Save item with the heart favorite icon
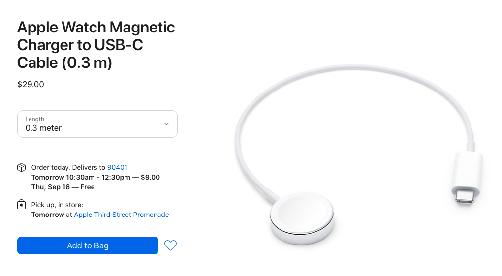Viewport: 502px width, 276px height. point(170,245)
